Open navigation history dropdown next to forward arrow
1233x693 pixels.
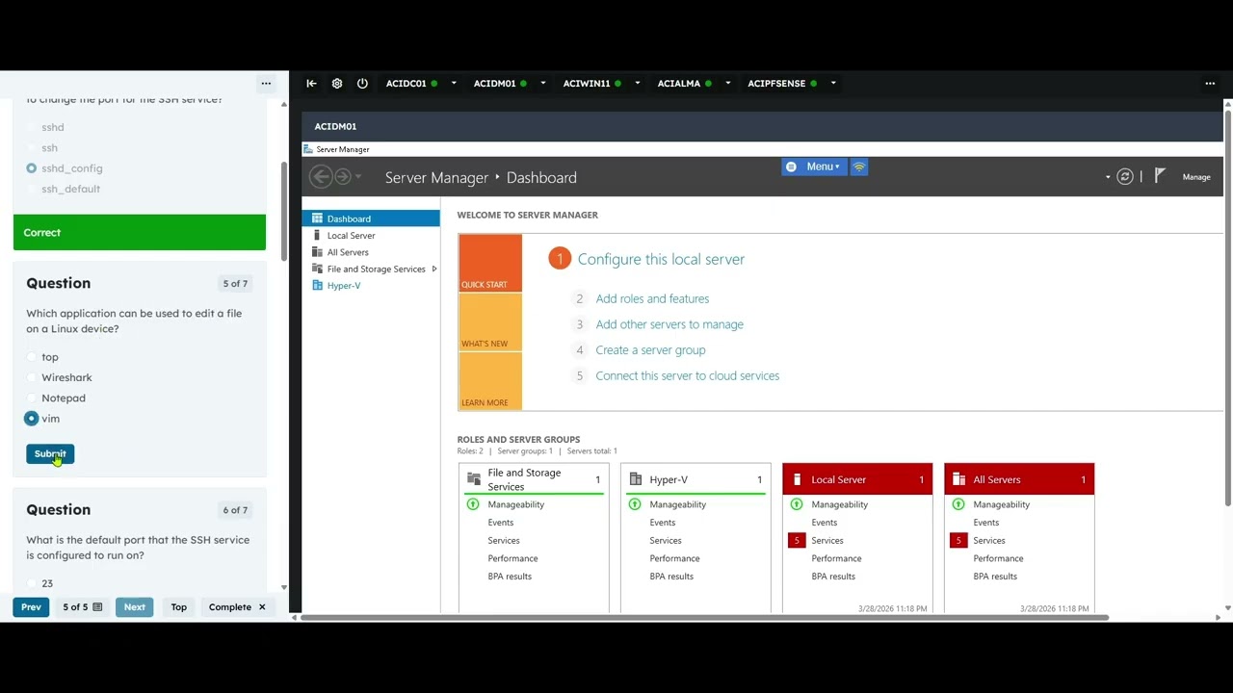point(358,177)
